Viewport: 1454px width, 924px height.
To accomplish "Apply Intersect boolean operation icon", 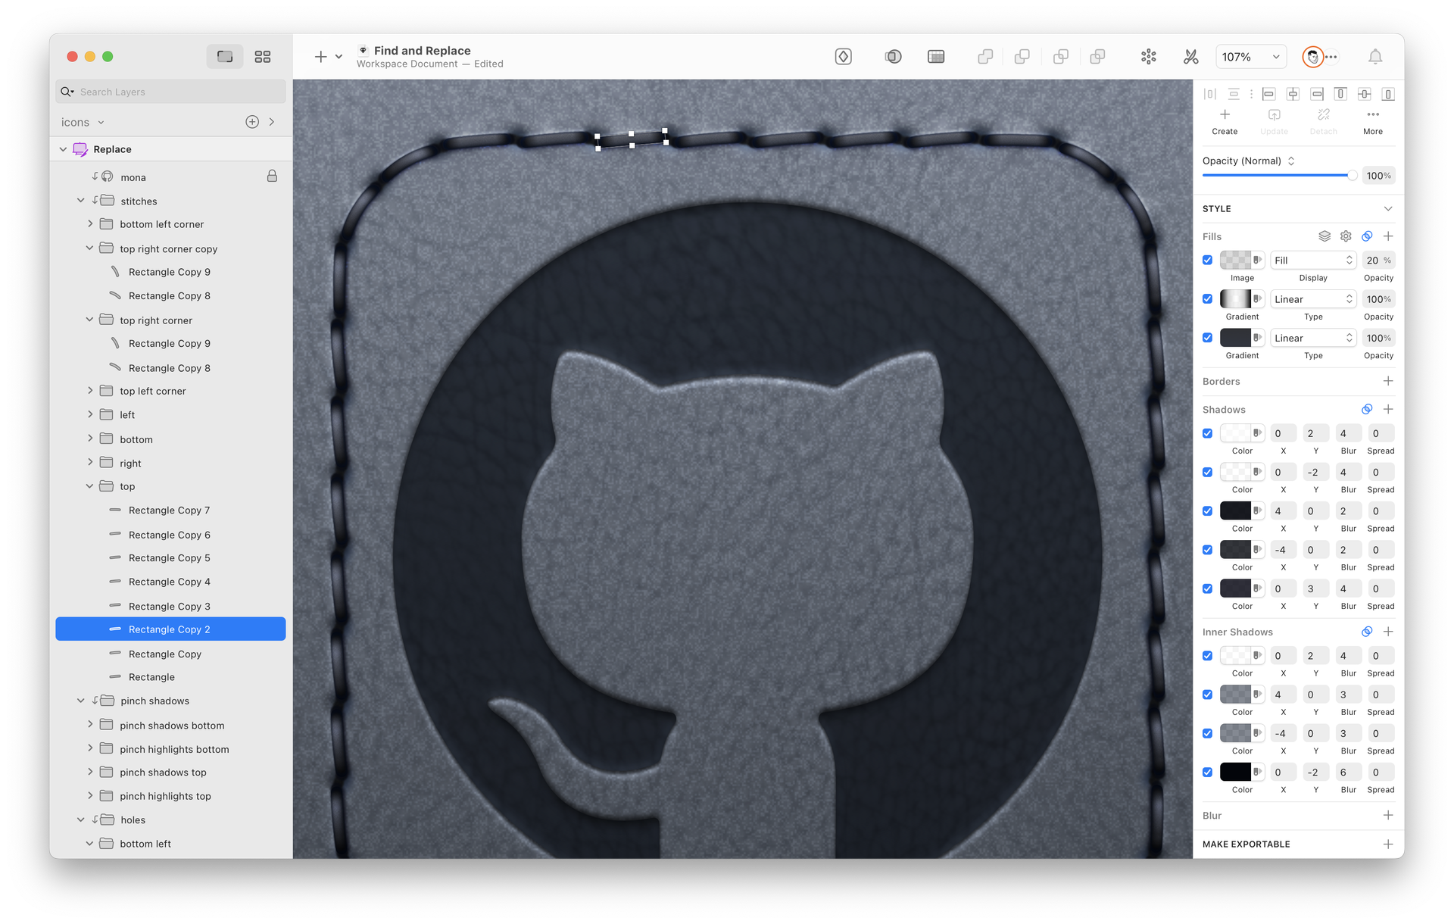I will click(1060, 57).
